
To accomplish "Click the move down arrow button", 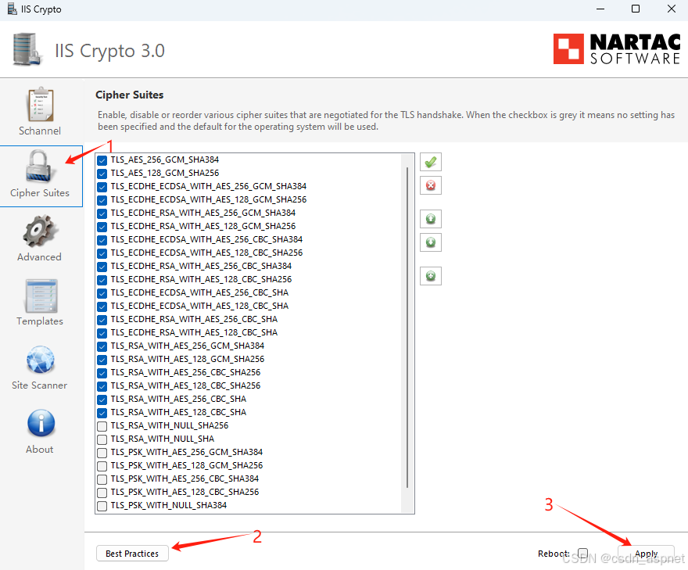I will (x=431, y=242).
